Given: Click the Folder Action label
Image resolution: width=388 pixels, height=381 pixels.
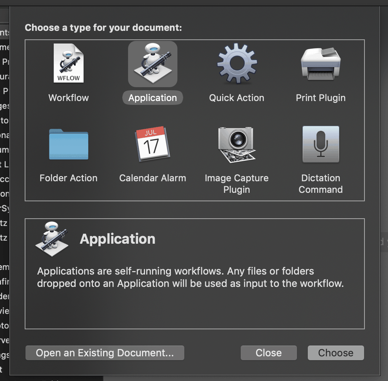Looking at the screenshot, I should click(x=69, y=178).
